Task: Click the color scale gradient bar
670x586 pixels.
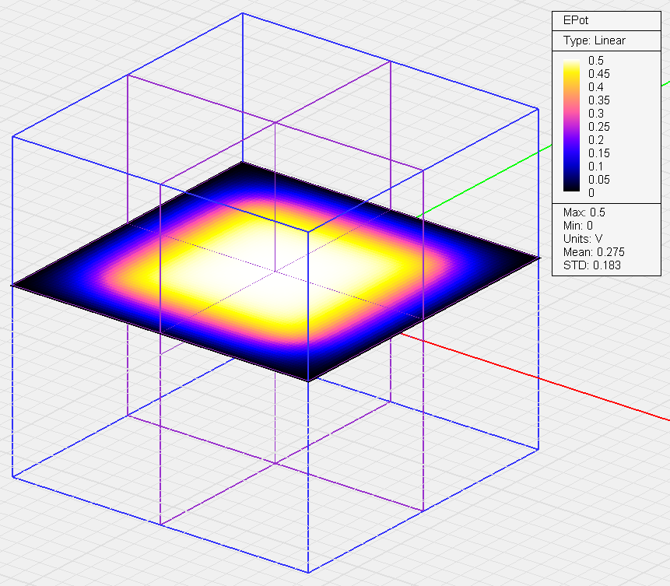Action: pyautogui.click(x=571, y=125)
